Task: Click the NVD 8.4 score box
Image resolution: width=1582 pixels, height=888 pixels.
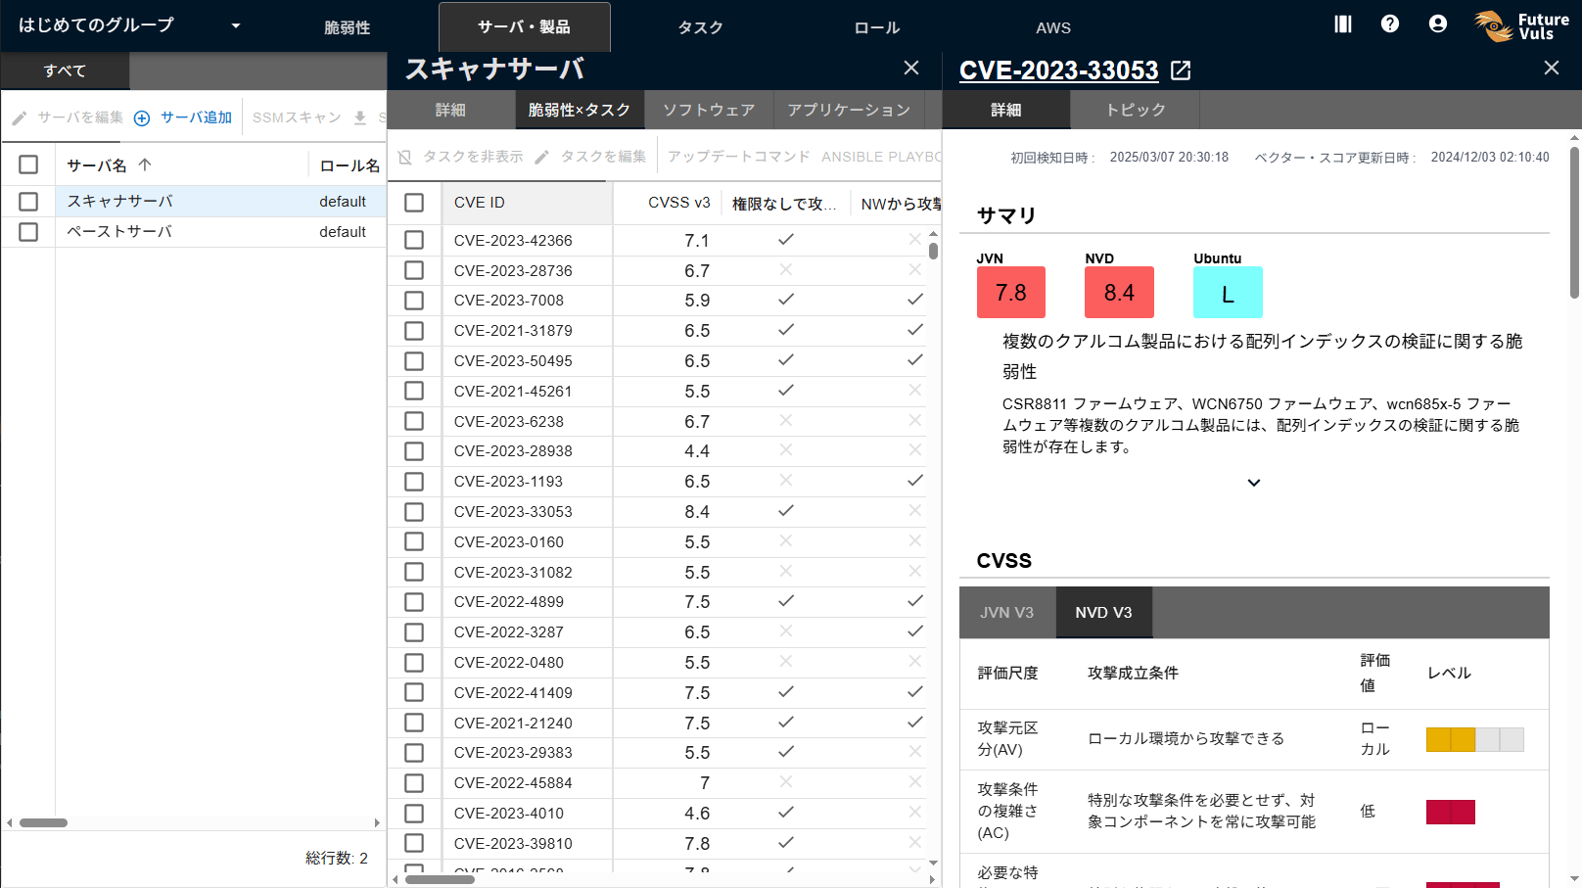Action: click(1119, 292)
